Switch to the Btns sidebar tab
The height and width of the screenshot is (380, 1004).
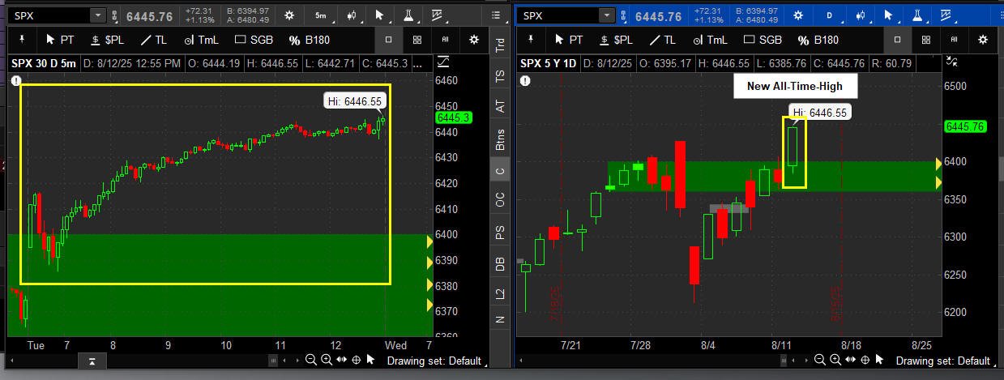pos(500,139)
